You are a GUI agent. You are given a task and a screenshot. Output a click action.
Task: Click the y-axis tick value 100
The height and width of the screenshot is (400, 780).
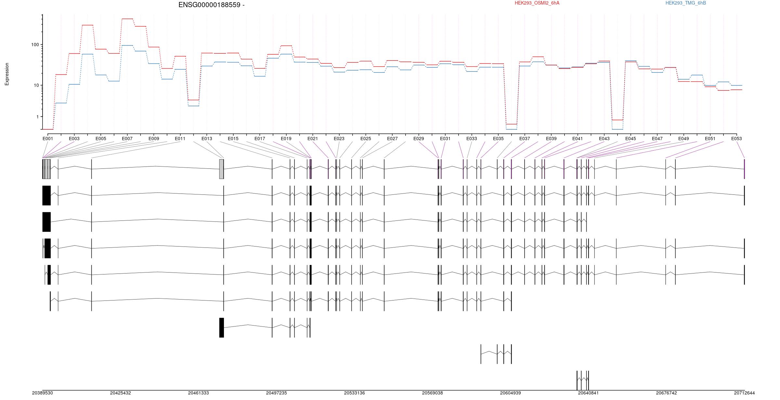(35, 45)
